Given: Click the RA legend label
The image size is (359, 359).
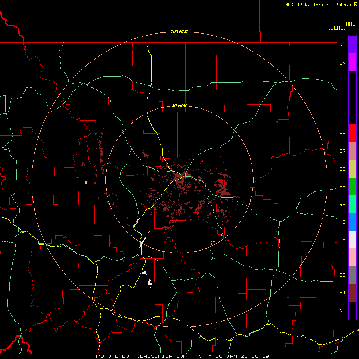Looking at the screenshot, I should [342, 205].
